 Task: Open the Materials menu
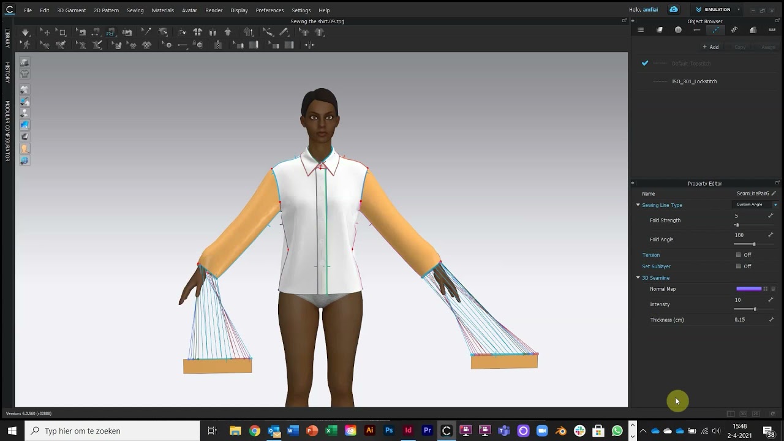163,10
